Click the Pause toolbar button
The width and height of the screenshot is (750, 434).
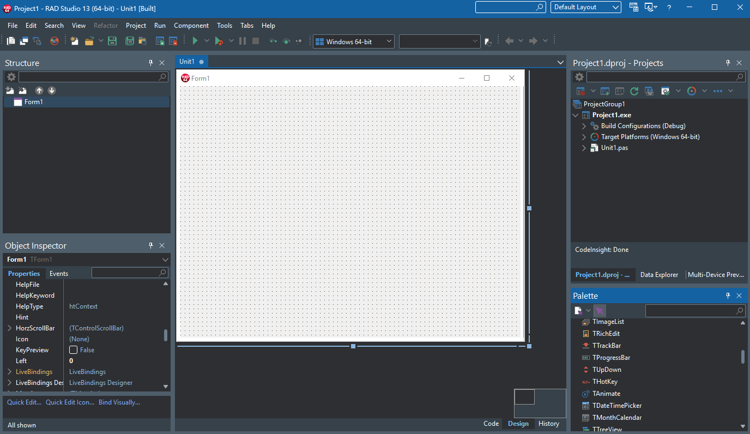243,41
